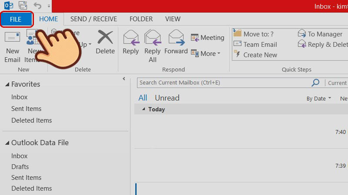The width and height of the screenshot is (348, 195).
Task: Click the Undo arrow in quick access toolbar
Action: click(37, 6)
